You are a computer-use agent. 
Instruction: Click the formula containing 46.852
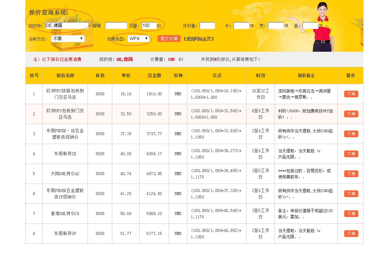click(x=216, y=234)
